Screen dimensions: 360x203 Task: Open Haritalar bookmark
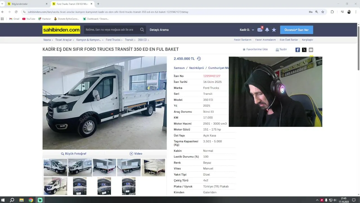44,19
